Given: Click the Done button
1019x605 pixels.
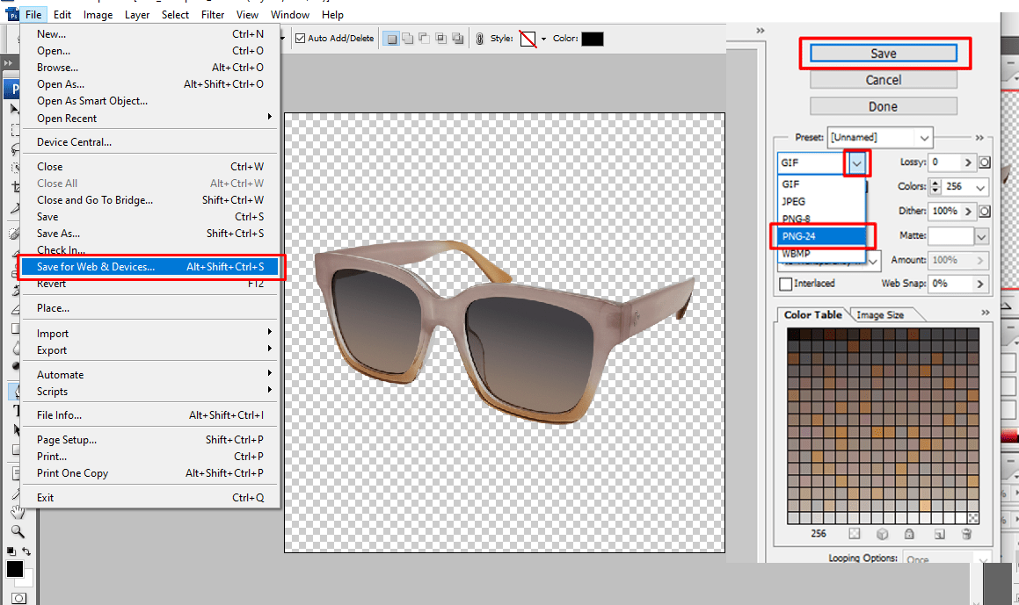Looking at the screenshot, I should point(883,105).
